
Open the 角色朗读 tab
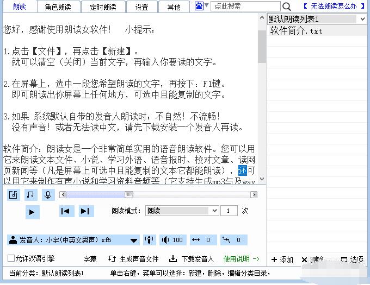(58, 7)
